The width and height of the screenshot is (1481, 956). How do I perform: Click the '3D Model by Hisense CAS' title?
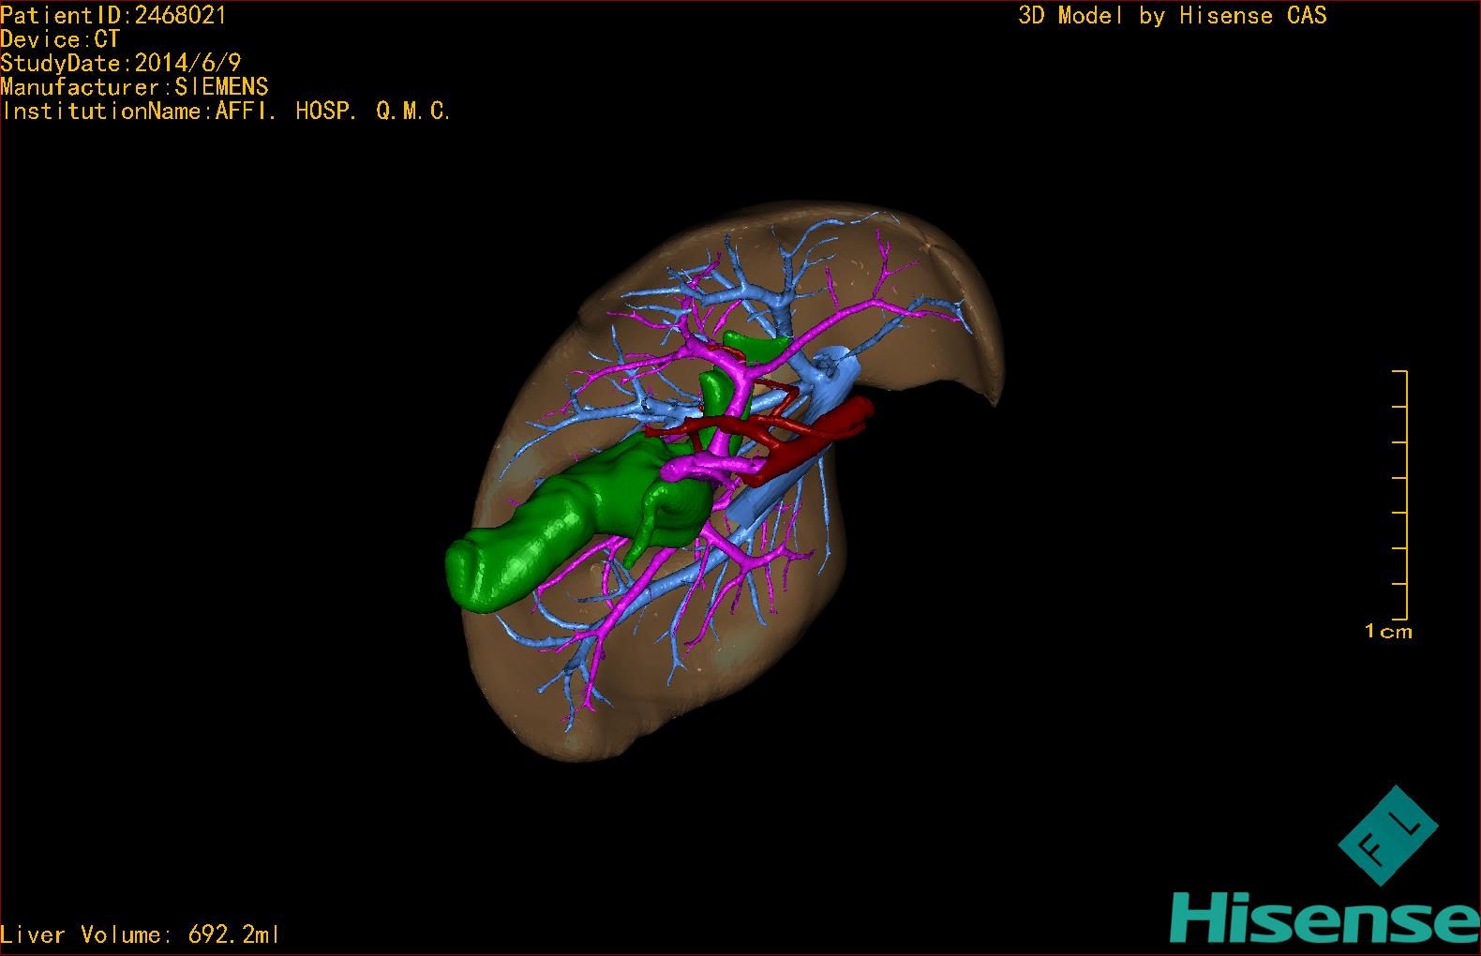(x=1173, y=16)
